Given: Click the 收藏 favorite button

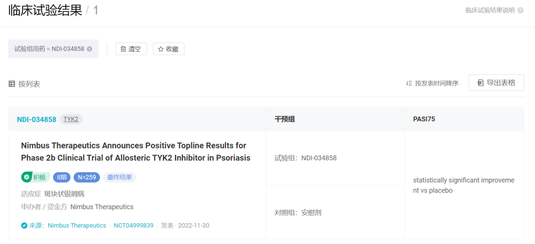Looking at the screenshot, I should tap(168, 49).
